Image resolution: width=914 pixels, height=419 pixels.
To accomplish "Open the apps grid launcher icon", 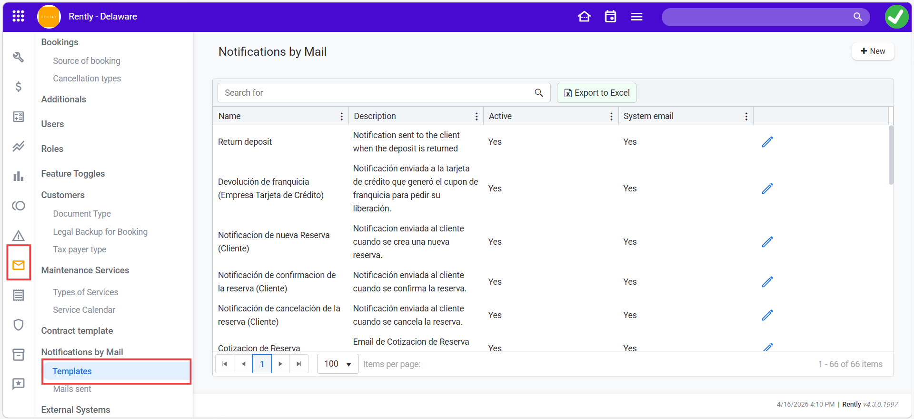I will [18, 17].
